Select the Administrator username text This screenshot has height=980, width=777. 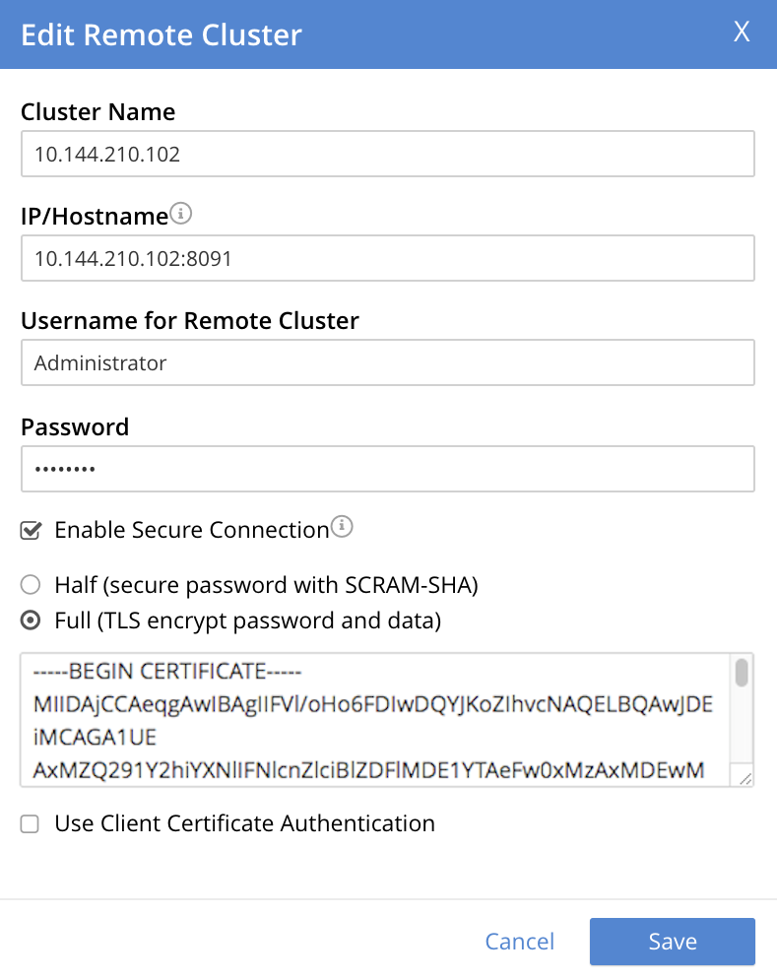100,362
